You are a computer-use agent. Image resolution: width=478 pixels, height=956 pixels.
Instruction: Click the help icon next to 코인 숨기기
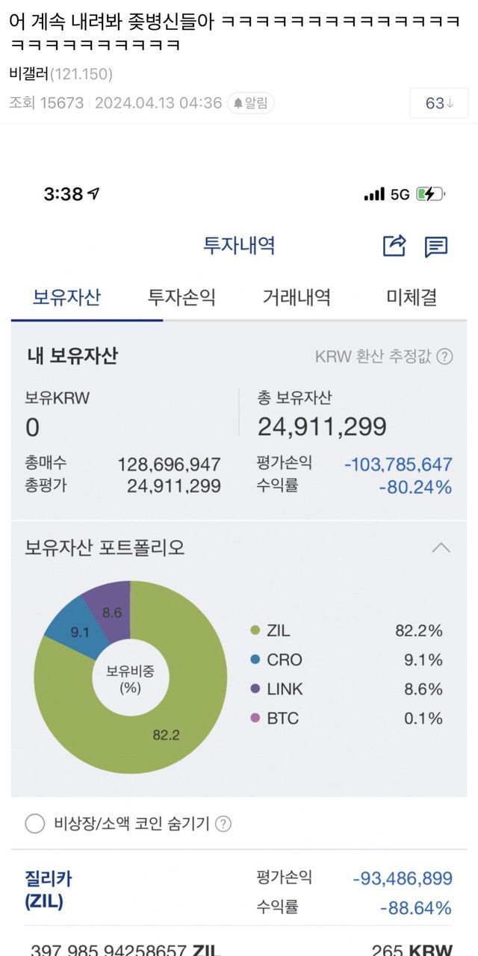tap(223, 824)
